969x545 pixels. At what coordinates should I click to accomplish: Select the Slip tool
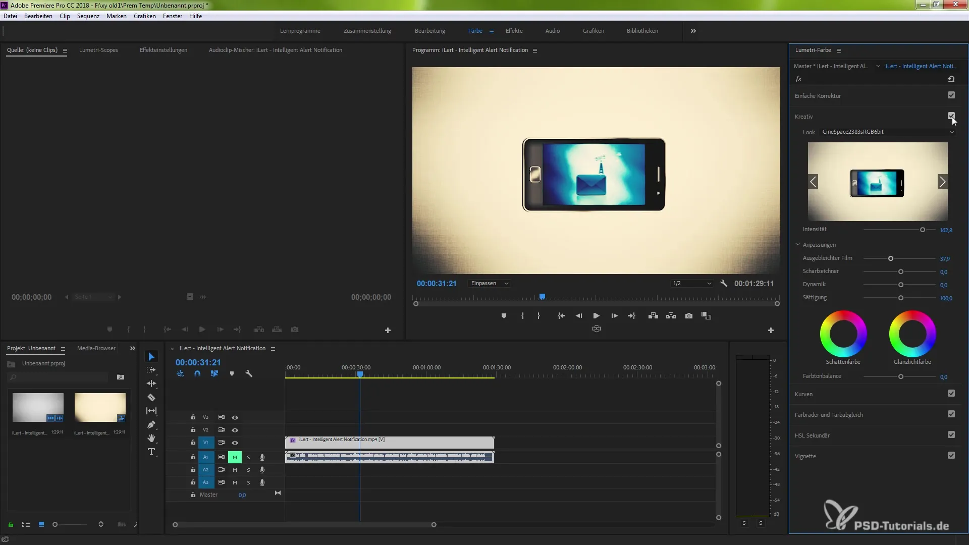click(x=151, y=411)
